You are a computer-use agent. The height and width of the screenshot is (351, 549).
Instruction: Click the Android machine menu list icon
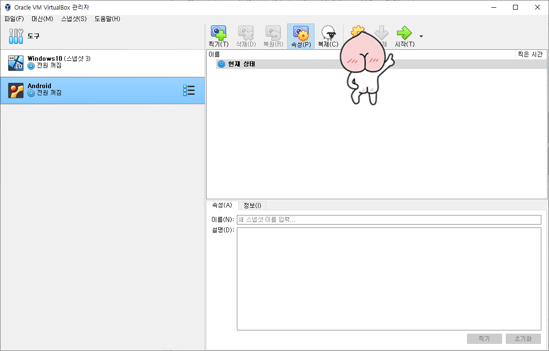189,90
